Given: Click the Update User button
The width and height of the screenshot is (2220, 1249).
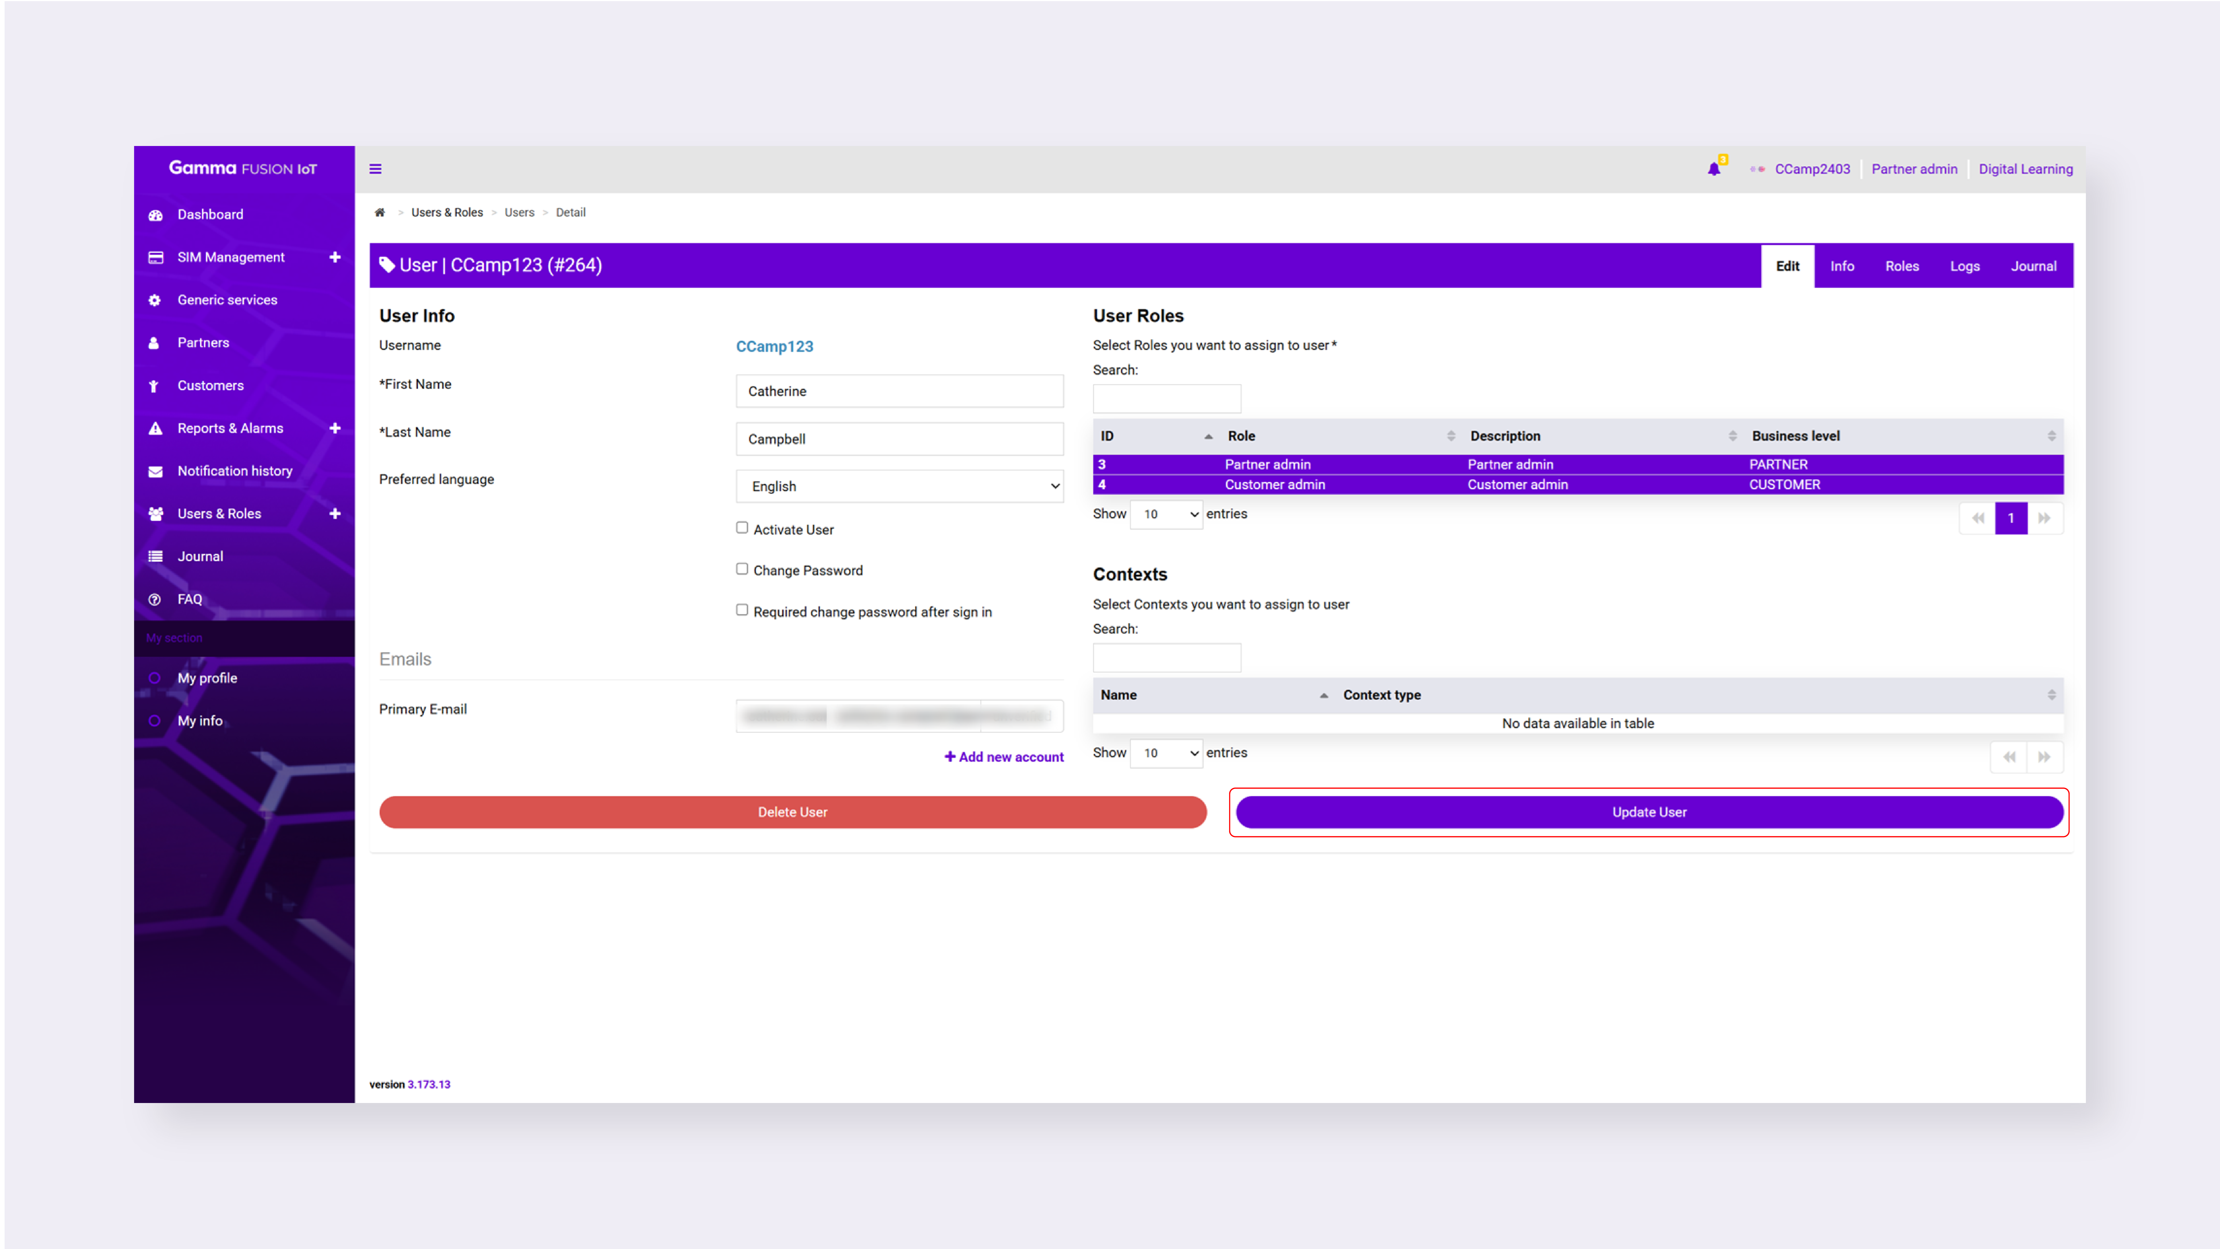Looking at the screenshot, I should tap(1649, 812).
